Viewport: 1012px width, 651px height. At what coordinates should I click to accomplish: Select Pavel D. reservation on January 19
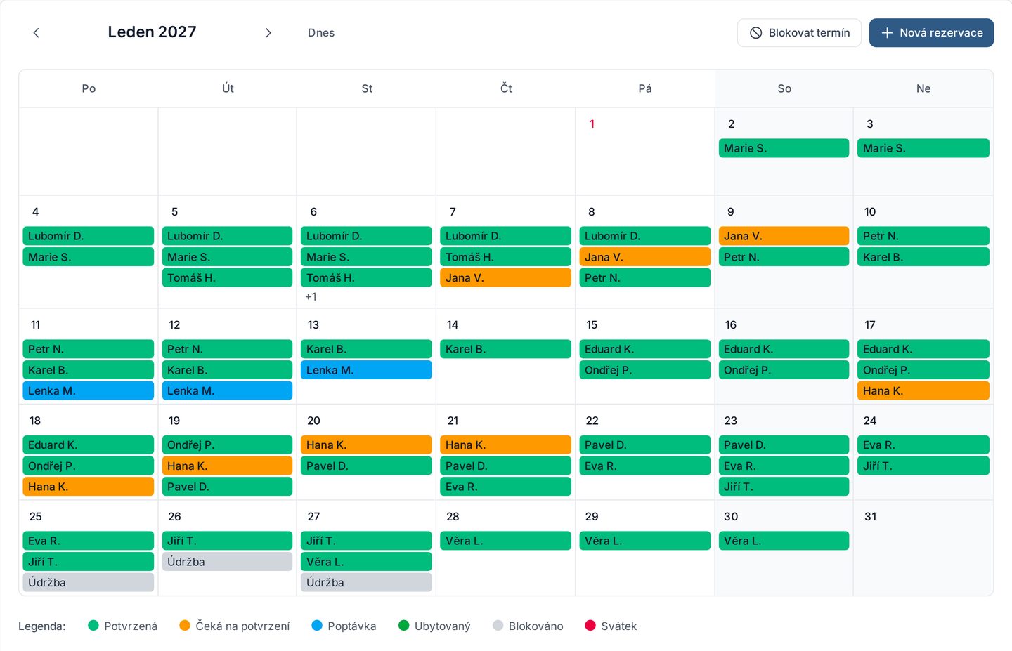click(227, 487)
